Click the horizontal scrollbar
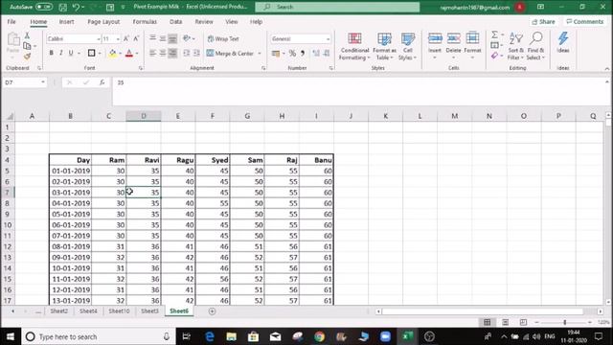The height and width of the screenshot is (345, 613). [x=483, y=311]
